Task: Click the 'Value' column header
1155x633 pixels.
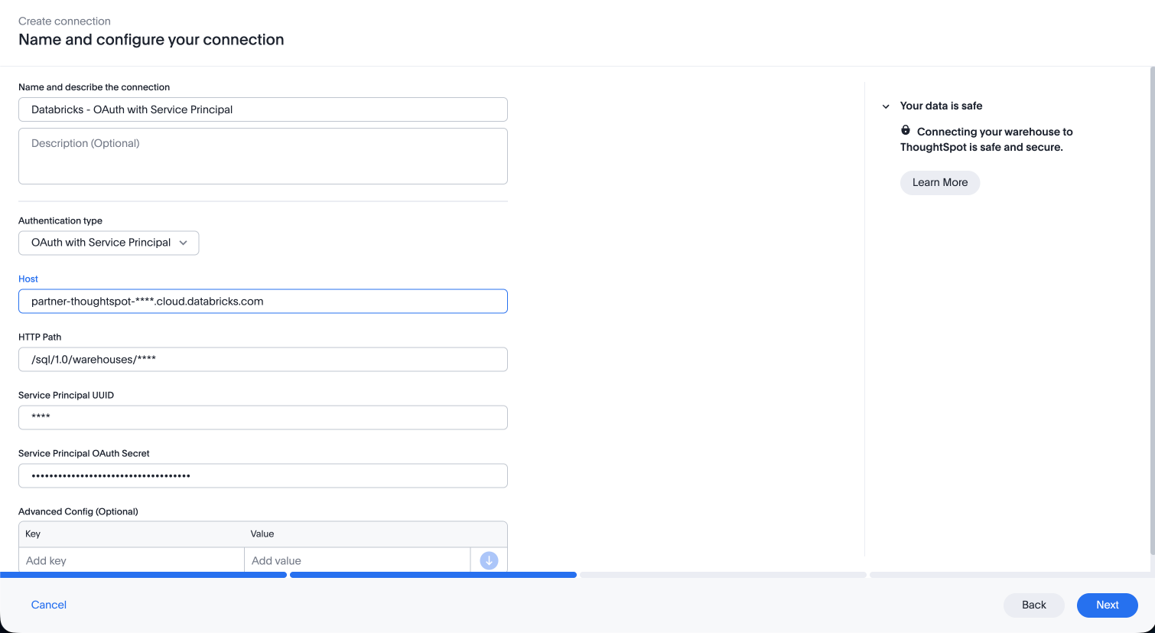Action: 262,534
